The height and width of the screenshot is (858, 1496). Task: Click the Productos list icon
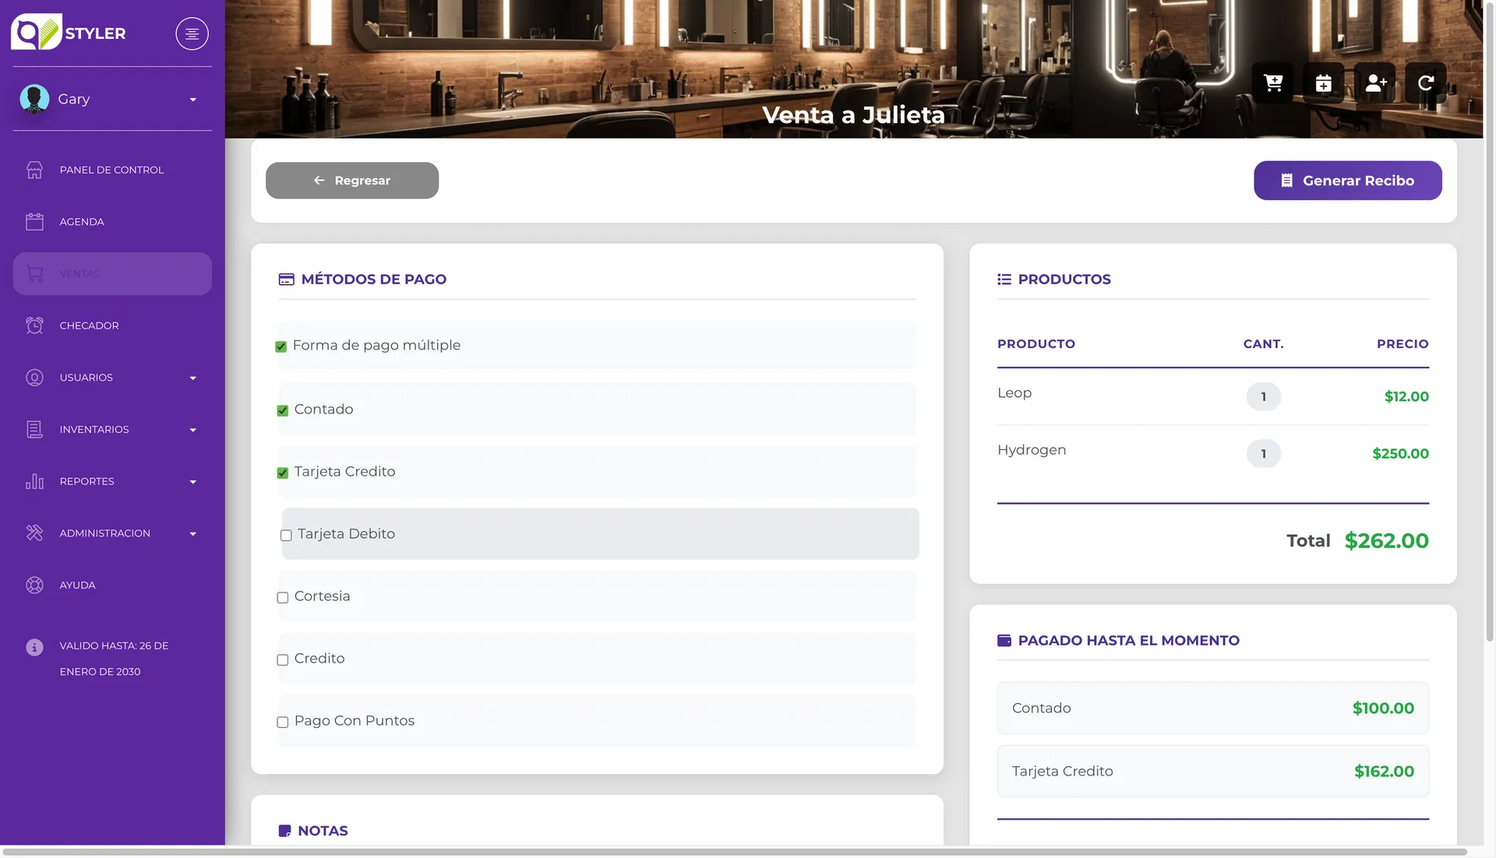click(x=1004, y=280)
